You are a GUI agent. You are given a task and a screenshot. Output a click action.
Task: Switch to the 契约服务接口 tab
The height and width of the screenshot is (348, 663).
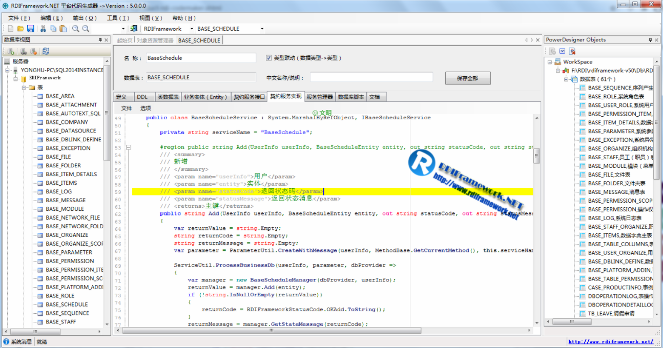click(x=250, y=97)
